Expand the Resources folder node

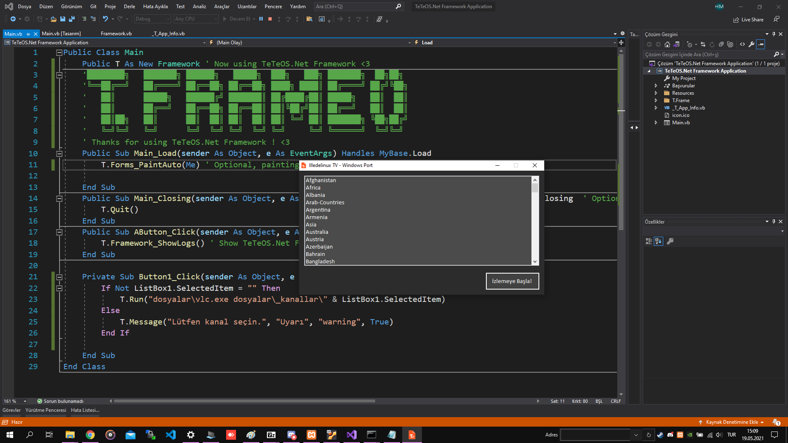click(x=656, y=93)
